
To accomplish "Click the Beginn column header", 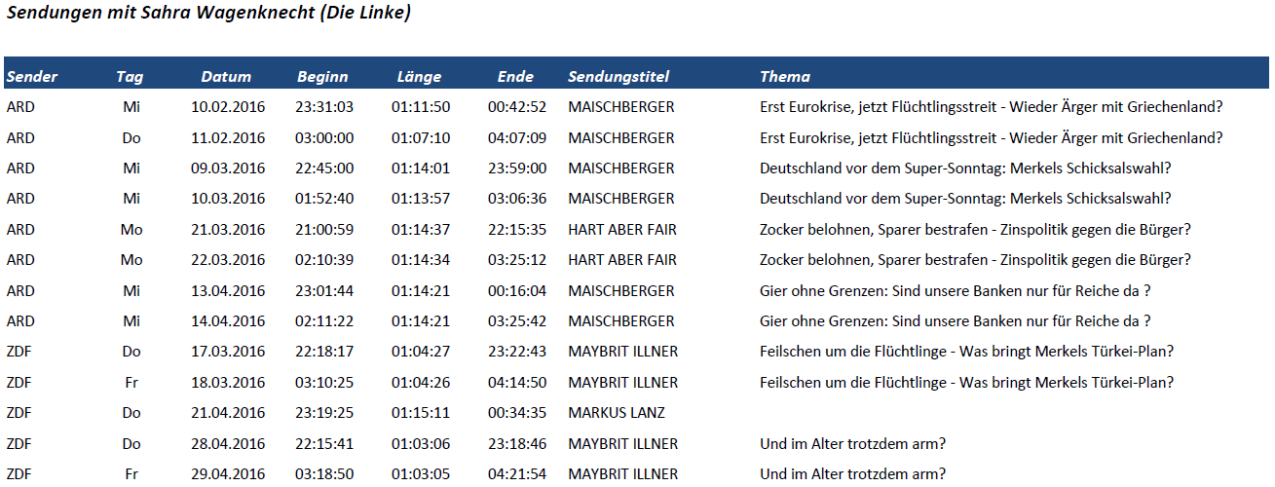I will pos(322,77).
